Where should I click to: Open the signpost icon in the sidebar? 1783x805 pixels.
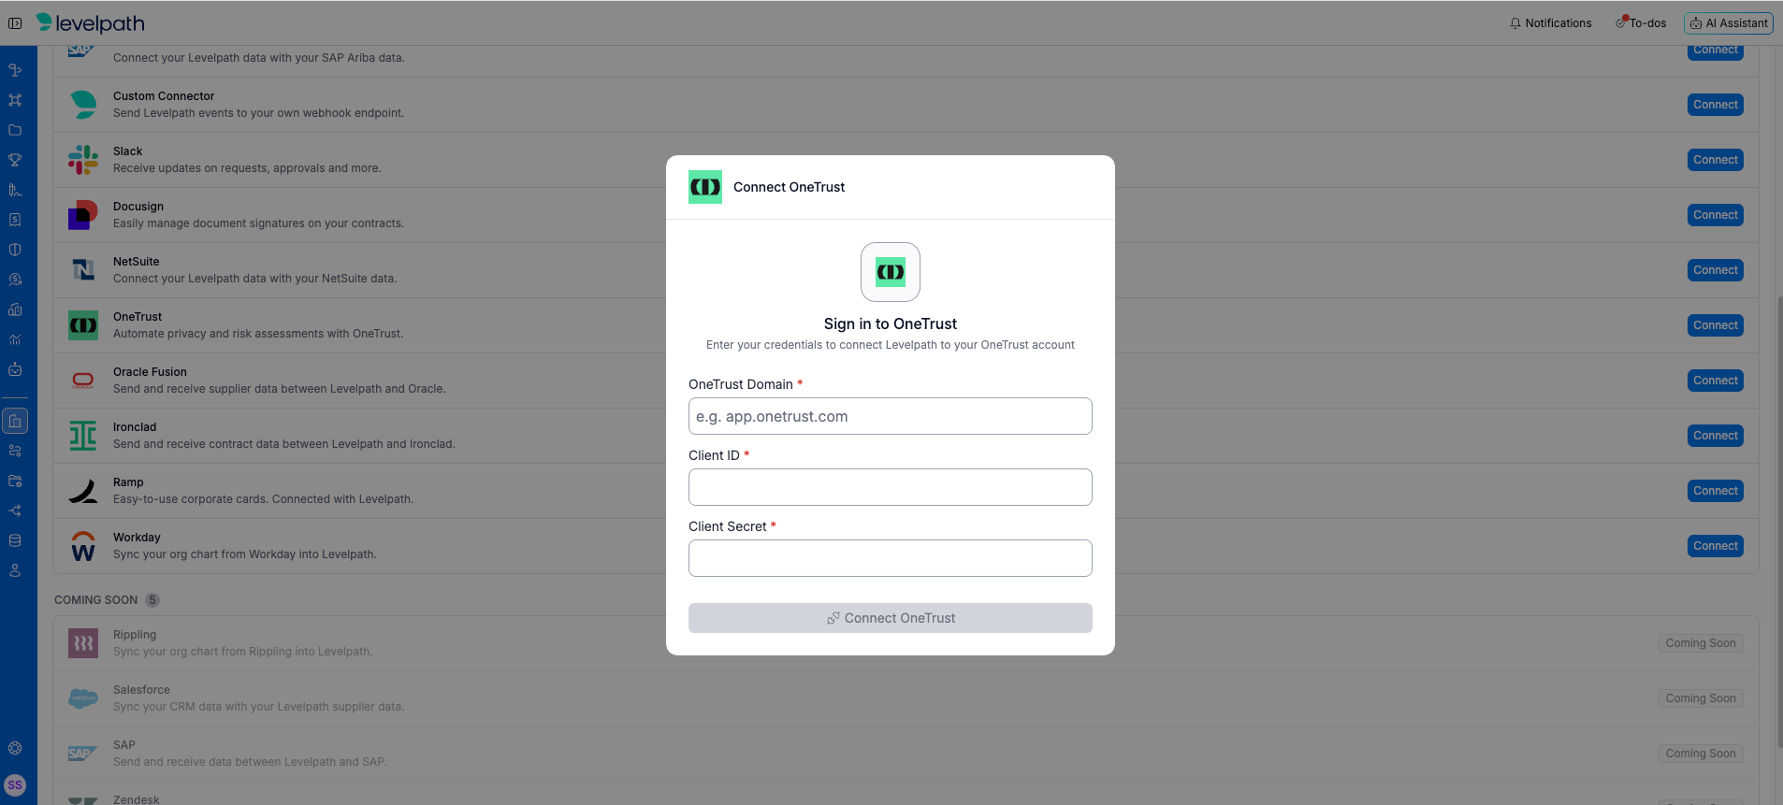[15, 70]
